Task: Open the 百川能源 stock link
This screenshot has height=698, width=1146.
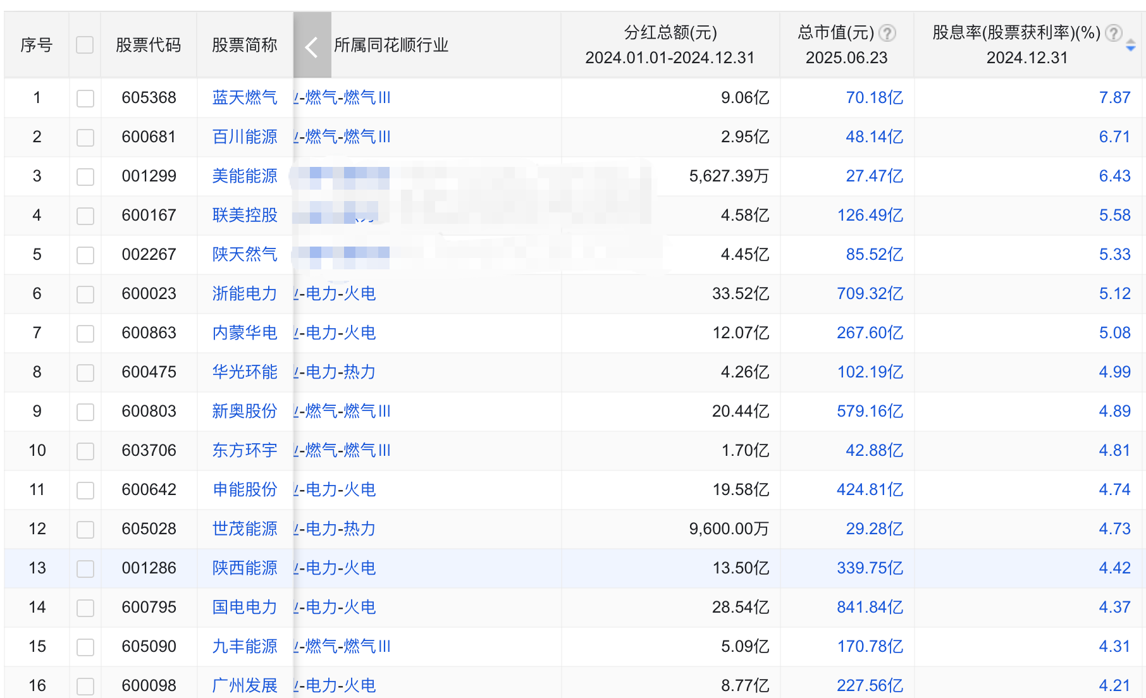Action: point(245,137)
